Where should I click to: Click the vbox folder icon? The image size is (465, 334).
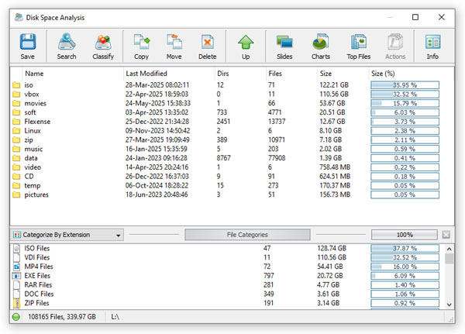tap(16, 95)
